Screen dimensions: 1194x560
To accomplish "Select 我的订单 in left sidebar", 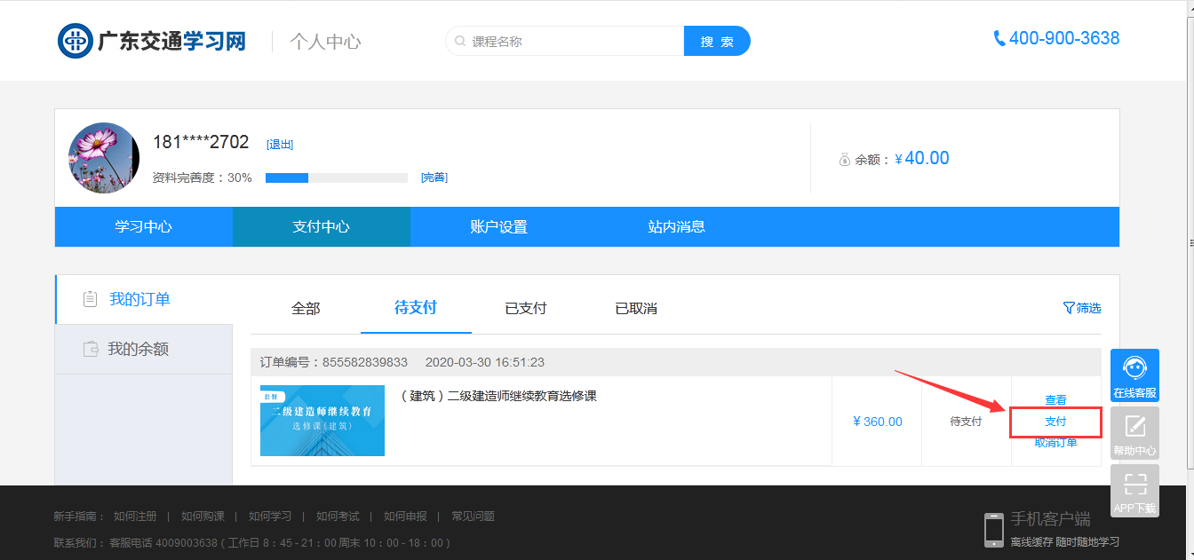I will point(139,300).
